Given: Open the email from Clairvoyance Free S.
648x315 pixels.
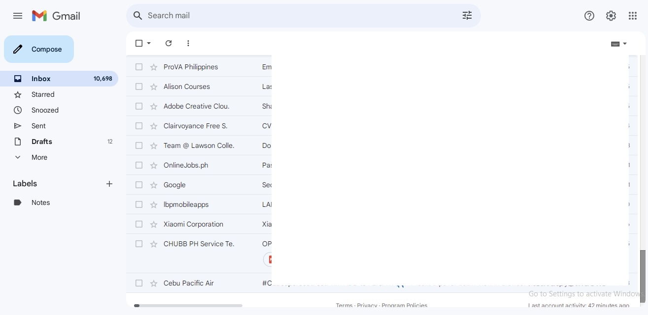Looking at the screenshot, I should point(382,126).
